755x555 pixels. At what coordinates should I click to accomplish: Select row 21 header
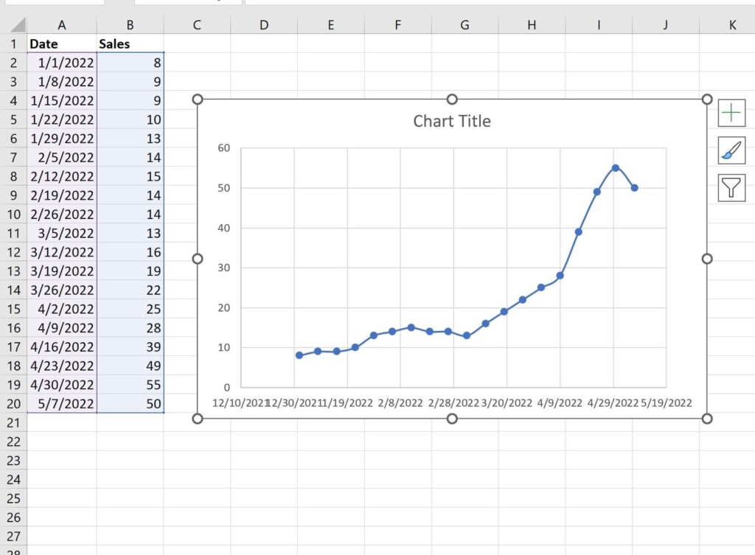(13, 422)
